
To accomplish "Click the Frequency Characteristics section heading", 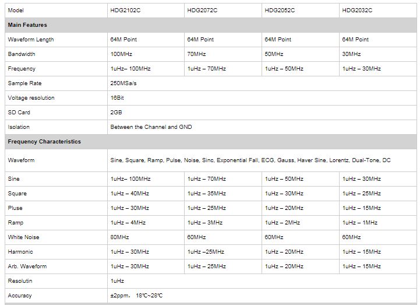I will click(x=44, y=142).
